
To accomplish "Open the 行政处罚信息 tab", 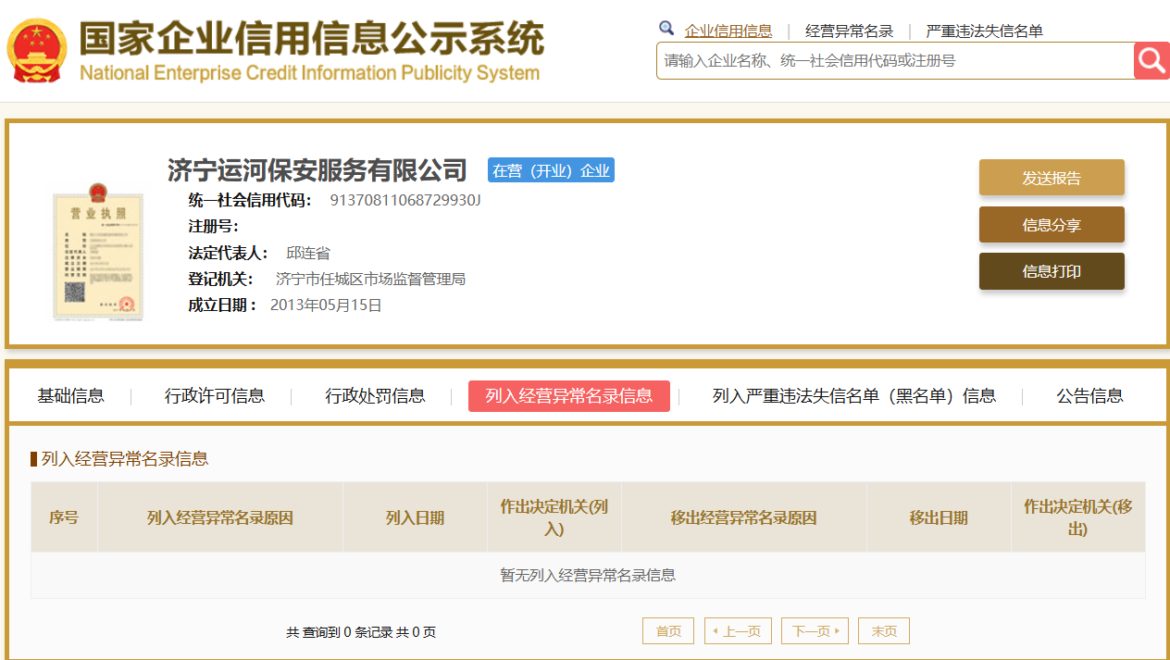I will (375, 396).
